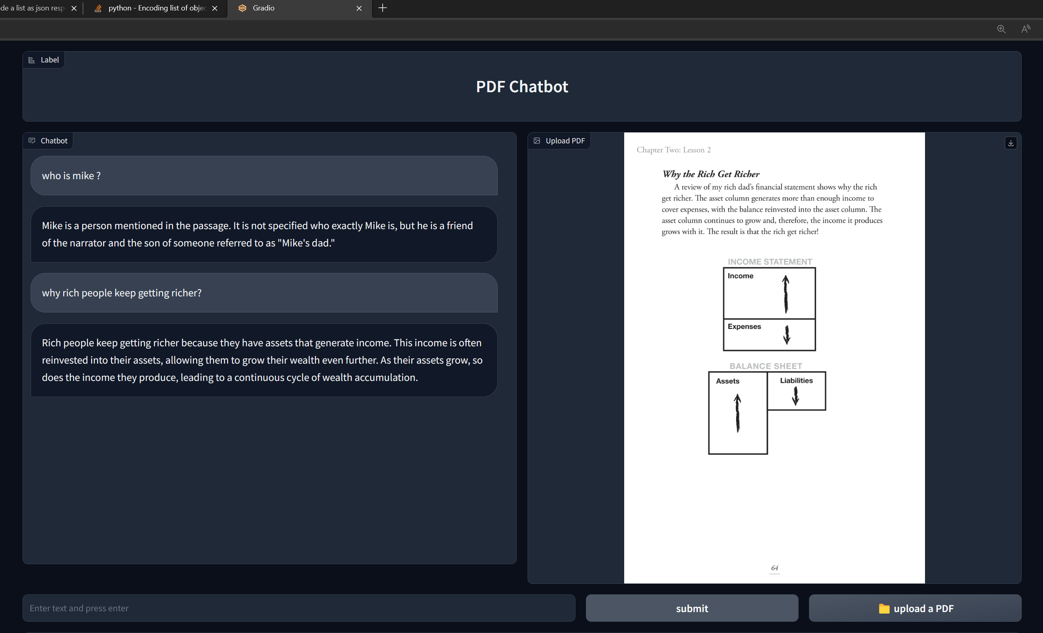Click the Expenses label in the PDF diagram
The image size is (1043, 633).
coord(744,326)
